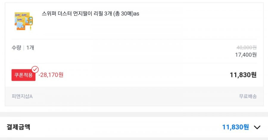
Task: Click the middle of the gray seller footer bar
Action: tap(134, 96)
